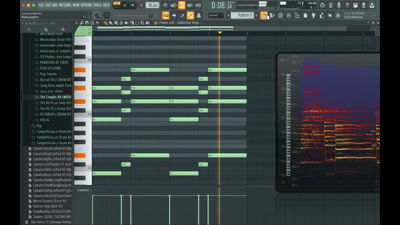Pause playback with the pause button
400x225 pixels.
click(x=125, y=5)
